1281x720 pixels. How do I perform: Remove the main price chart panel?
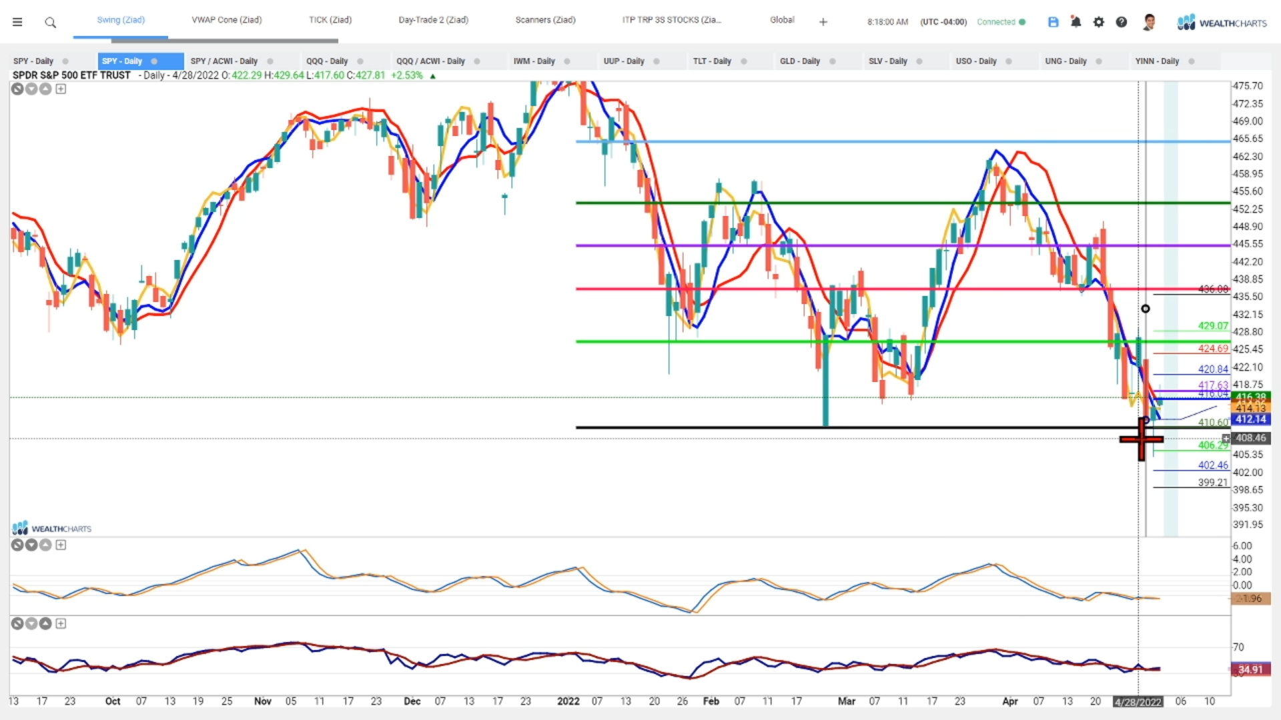[x=17, y=89]
